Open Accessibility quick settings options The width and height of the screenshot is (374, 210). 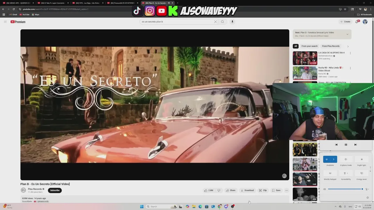tap(346, 173)
